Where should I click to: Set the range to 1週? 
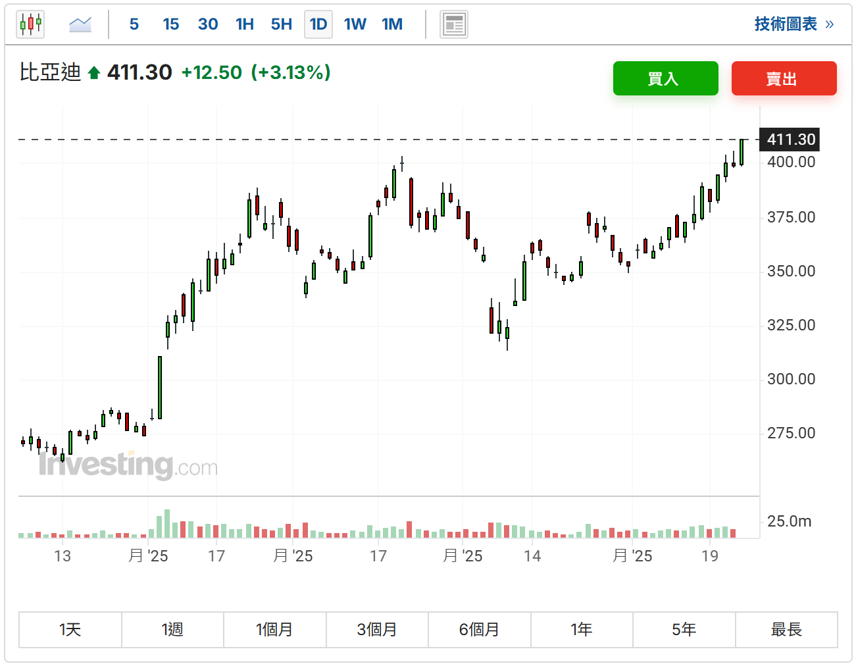[172, 630]
